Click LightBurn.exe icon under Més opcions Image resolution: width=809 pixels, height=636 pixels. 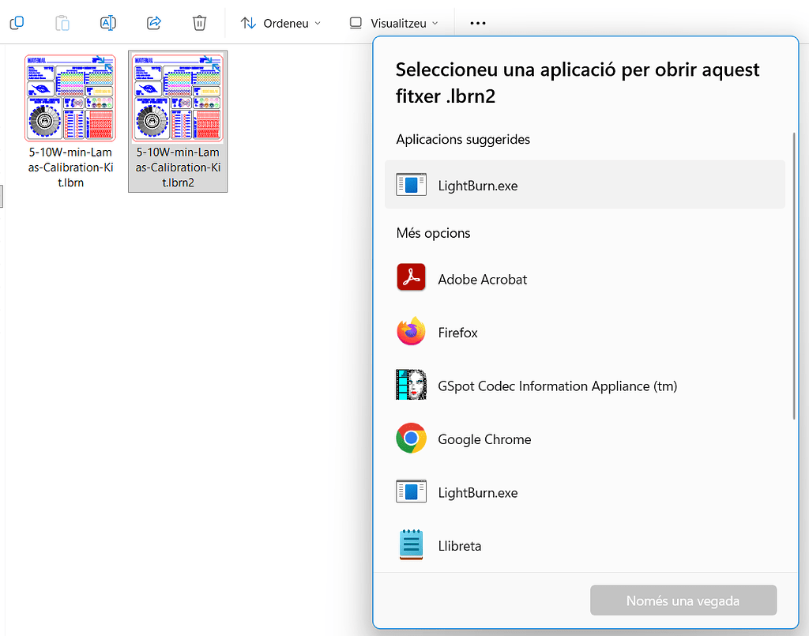(411, 491)
